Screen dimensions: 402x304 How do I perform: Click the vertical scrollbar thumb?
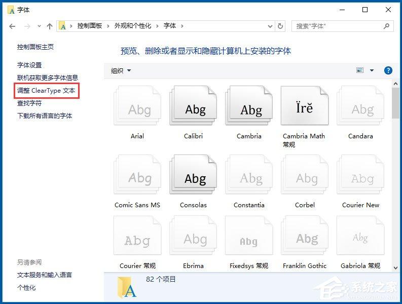point(395,103)
